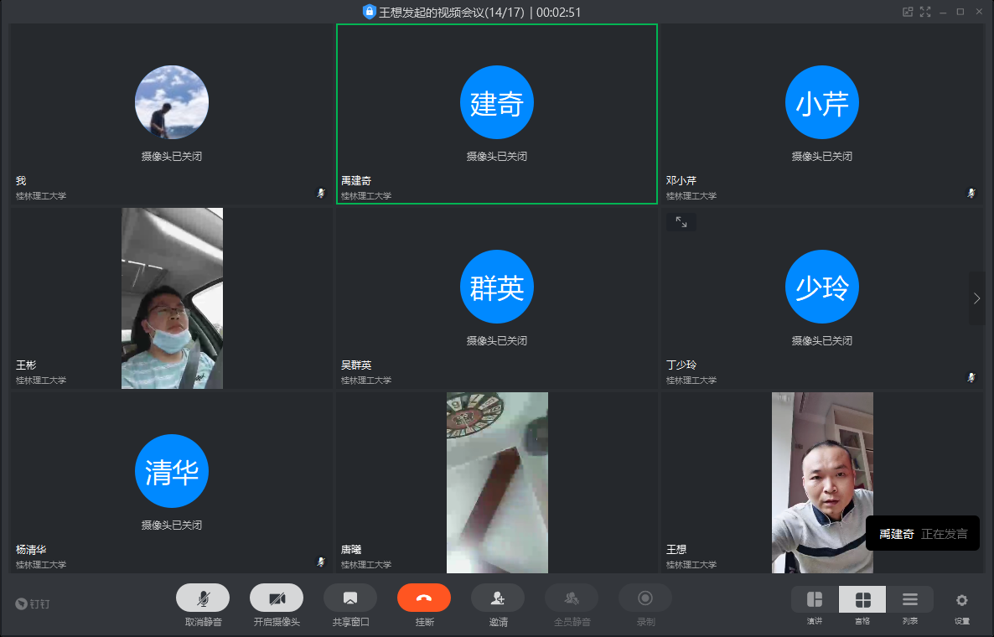
Task: Go to next page of participants
Action: point(976,298)
